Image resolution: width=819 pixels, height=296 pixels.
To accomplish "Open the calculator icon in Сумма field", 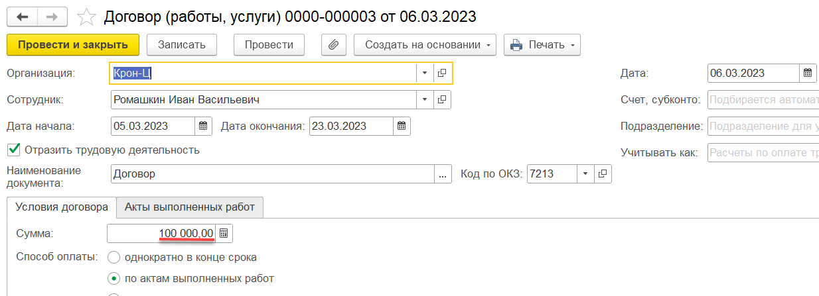I will (224, 233).
